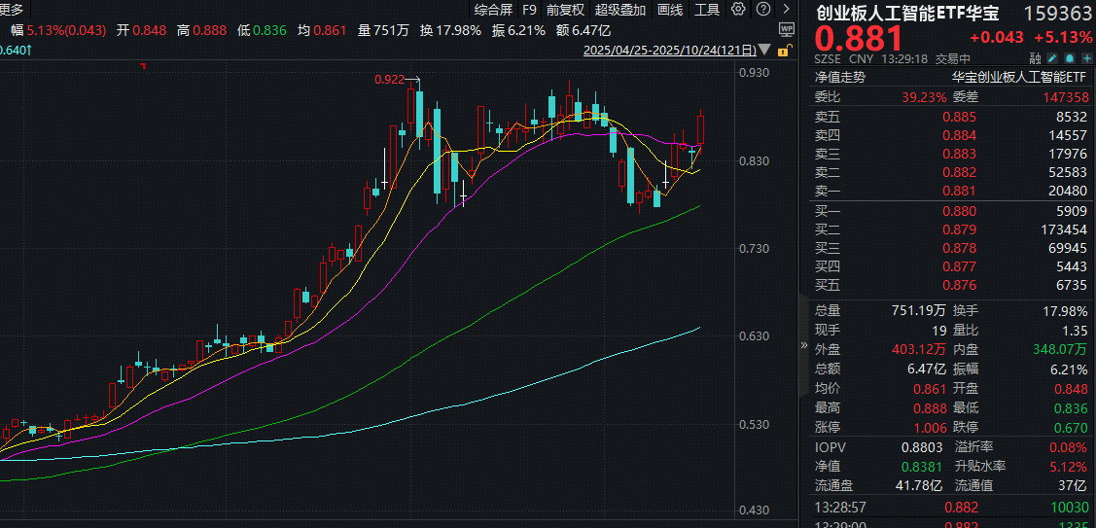This screenshot has width=1096, height=528.
Task: Open the chart settings gear icon
Action: (x=738, y=10)
